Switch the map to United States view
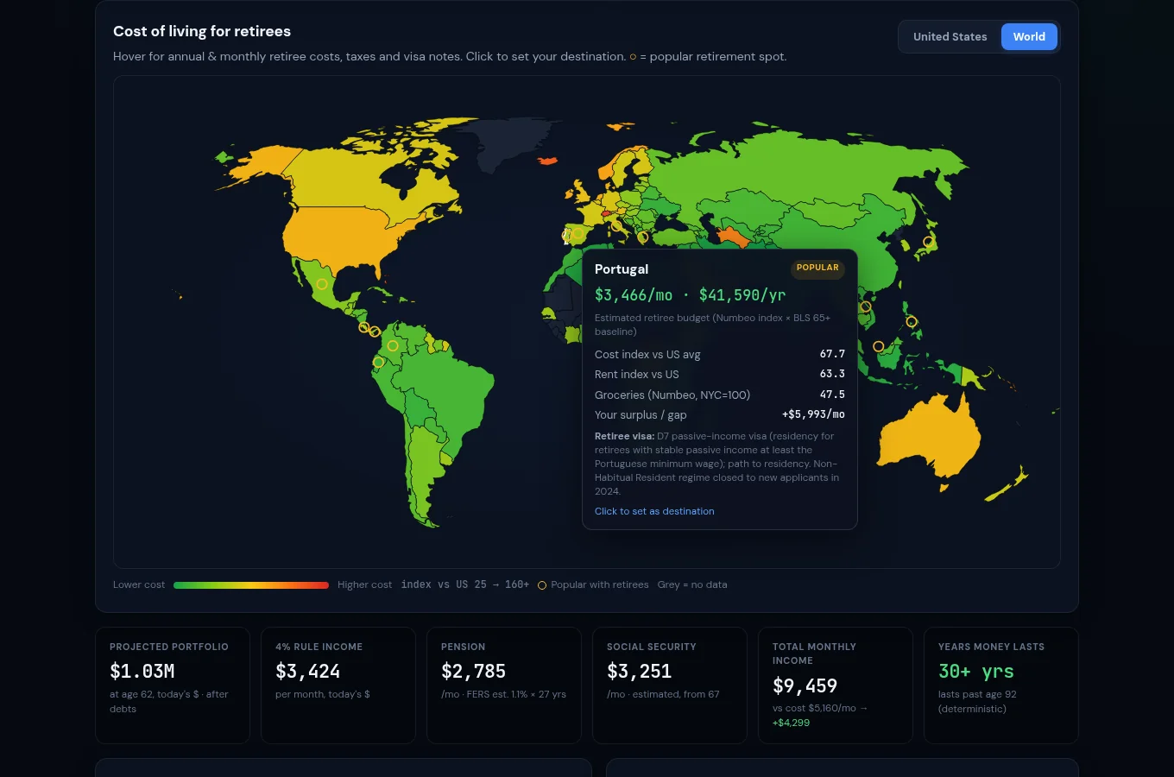The width and height of the screenshot is (1174, 777). [950, 37]
